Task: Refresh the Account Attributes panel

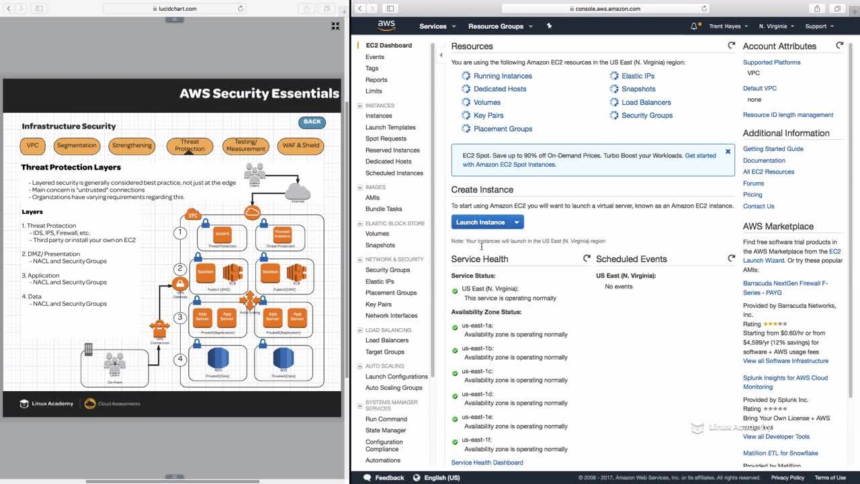Action: pos(839,46)
